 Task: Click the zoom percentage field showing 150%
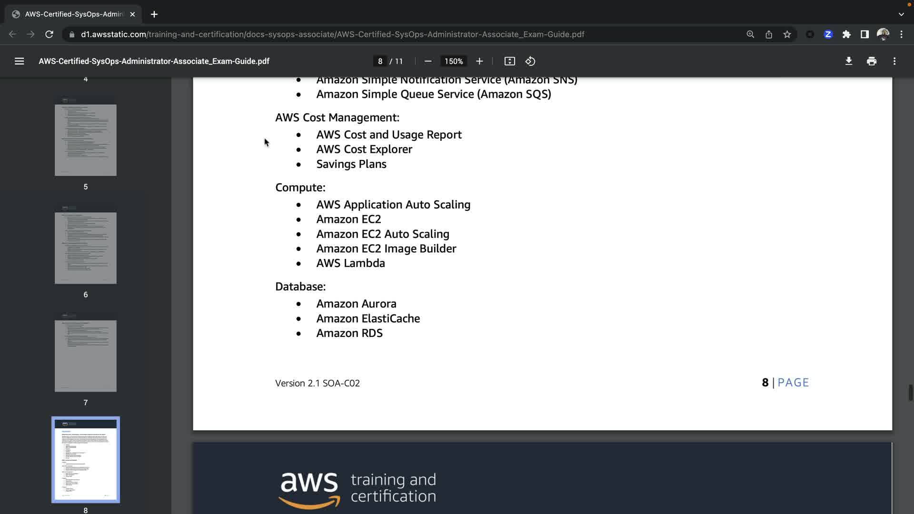click(453, 61)
